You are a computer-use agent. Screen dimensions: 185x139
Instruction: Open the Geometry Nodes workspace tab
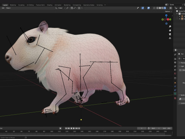click(89, 5)
